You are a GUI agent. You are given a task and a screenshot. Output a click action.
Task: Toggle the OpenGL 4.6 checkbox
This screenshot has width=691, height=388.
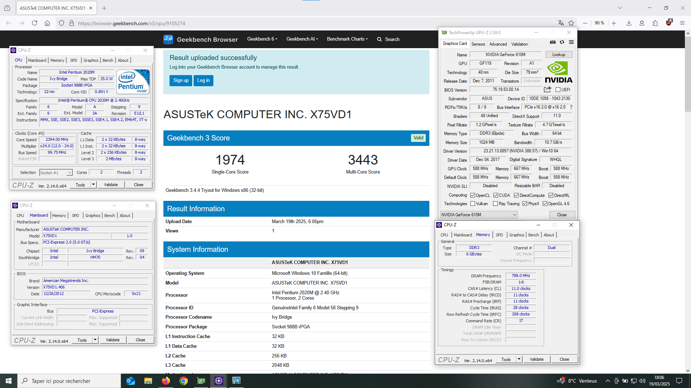pos(545,204)
